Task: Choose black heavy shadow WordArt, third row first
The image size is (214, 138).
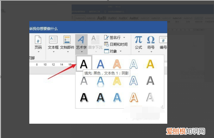Action: pos(84,98)
